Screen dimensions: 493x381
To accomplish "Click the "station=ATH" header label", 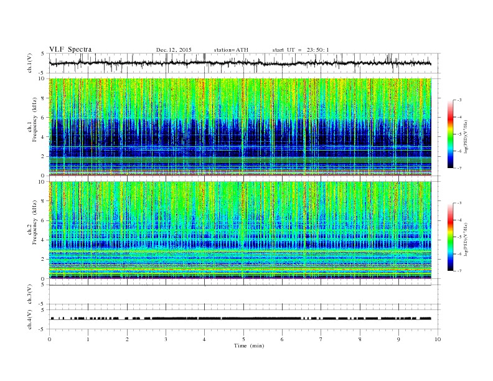I will click(231, 50).
